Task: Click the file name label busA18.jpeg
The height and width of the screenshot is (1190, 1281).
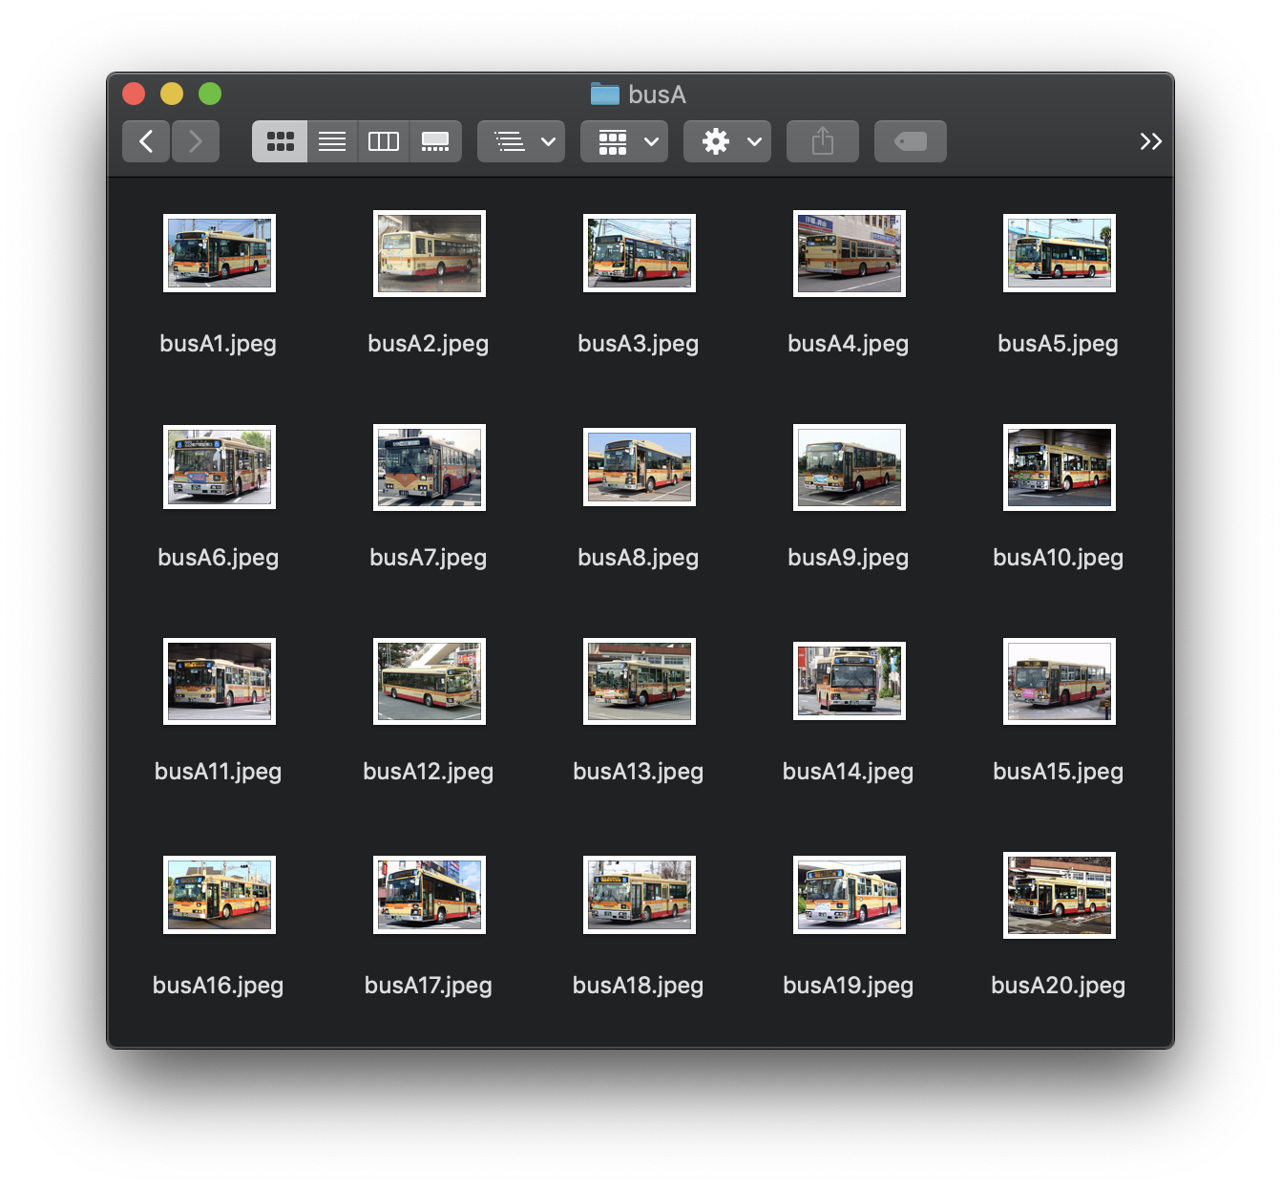Action: point(639,986)
